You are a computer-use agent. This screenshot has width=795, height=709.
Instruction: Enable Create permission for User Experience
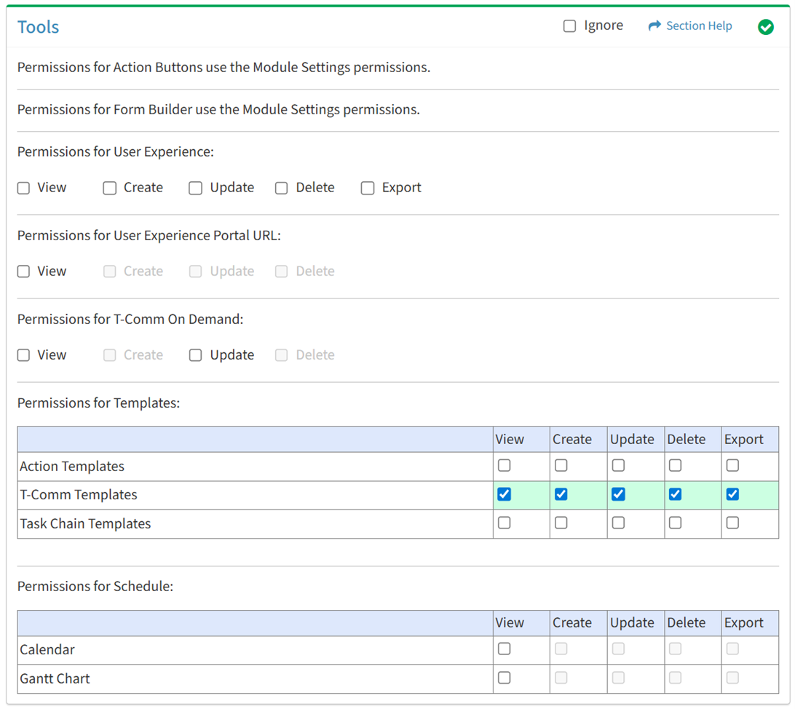110,188
